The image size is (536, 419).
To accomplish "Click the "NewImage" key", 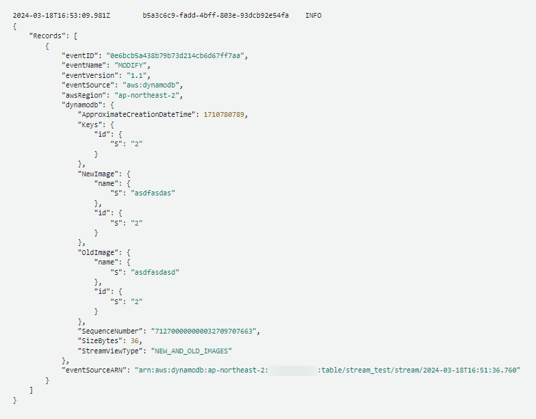I will (100, 174).
